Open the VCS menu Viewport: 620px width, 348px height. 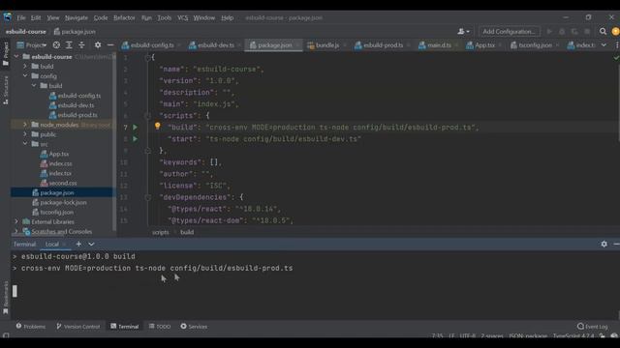pos(183,17)
